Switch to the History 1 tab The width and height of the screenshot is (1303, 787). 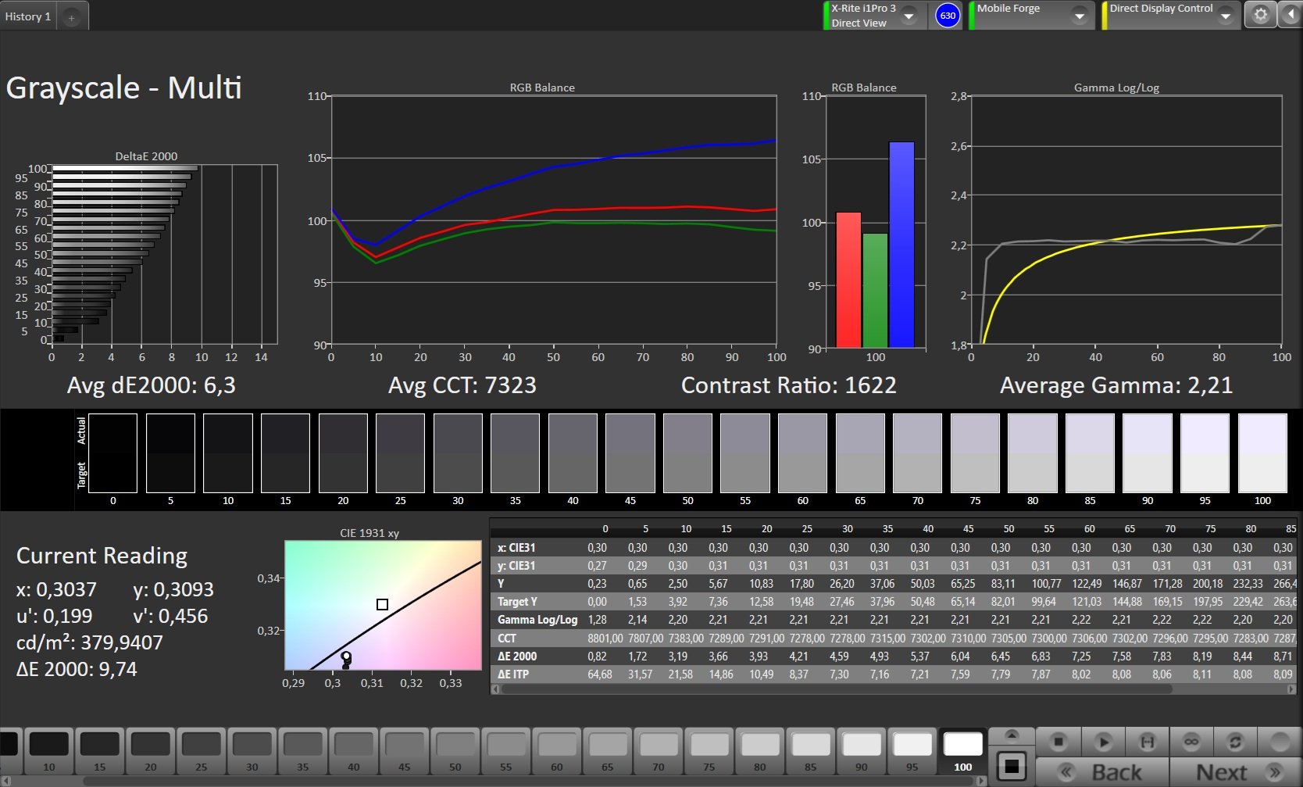[x=28, y=16]
